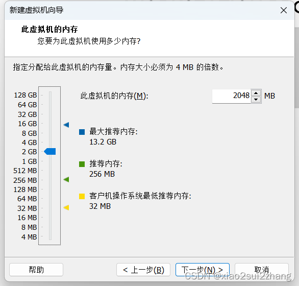Click the green recommended memory marker
299x286 pixels.
[66, 179]
